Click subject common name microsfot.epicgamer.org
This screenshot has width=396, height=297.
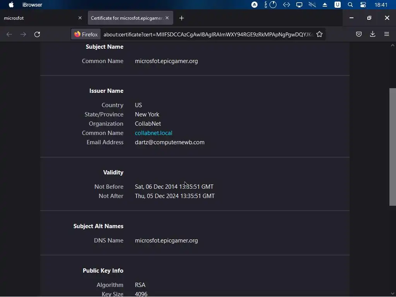click(166, 61)
